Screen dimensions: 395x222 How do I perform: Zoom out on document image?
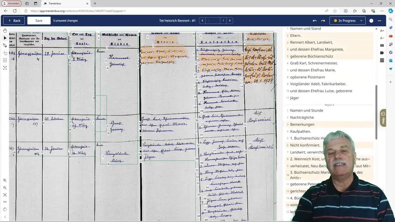pos(5,187)
